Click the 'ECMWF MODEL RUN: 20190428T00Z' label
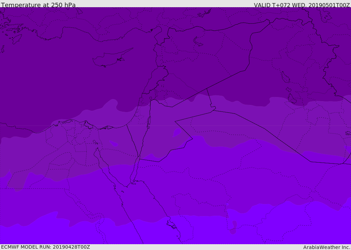Screen dimensions: 351x250 click(46, 247)
